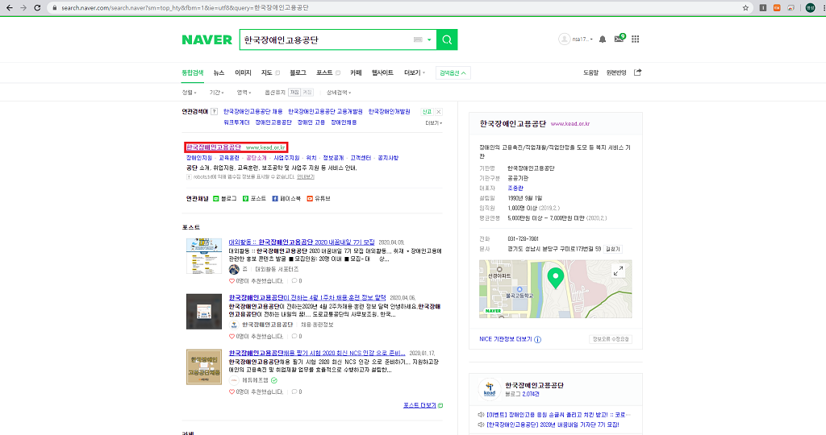
Task: Click the share icon next to 원본반영
Action: click(x=637, y=72)
